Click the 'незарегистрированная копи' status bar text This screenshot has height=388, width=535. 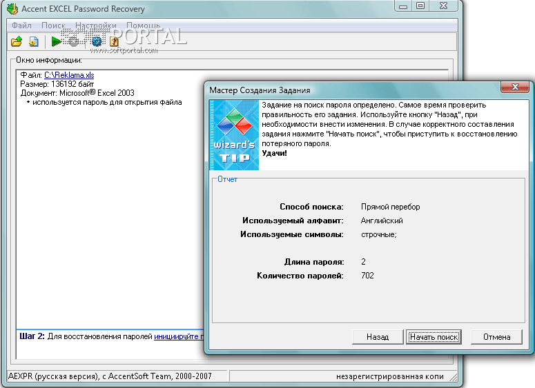point(390,376)
